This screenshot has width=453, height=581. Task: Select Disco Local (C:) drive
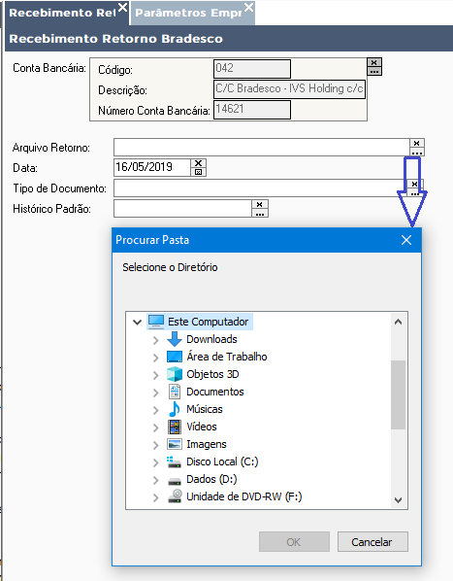(222, 461)
